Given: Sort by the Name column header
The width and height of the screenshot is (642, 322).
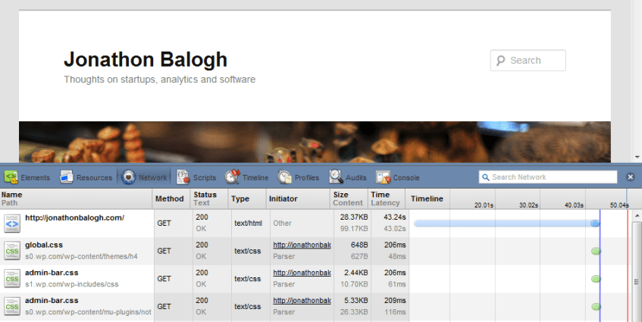Looking at the screenshot, I should (76, 199).
